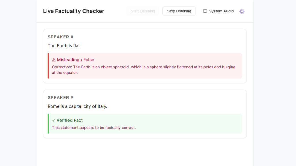Select the "Rome is a capital city" statement
Viewport: 296px width, 166px height.
[x=77, y=106]
